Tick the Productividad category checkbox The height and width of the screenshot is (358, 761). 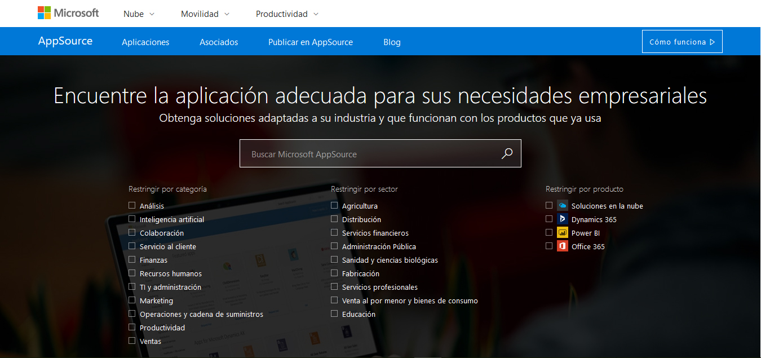pyautogui.click(x=132, y=327)
